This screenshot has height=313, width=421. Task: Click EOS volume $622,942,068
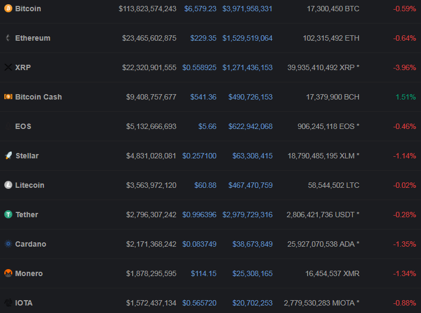pyautogui.click(x=250, y=126)
